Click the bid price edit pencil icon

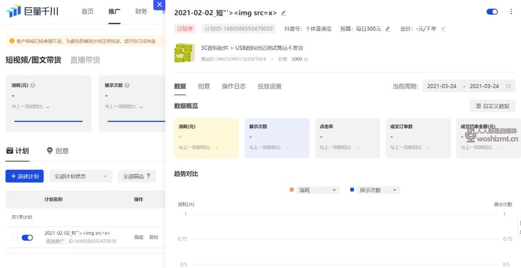[443, 29]
